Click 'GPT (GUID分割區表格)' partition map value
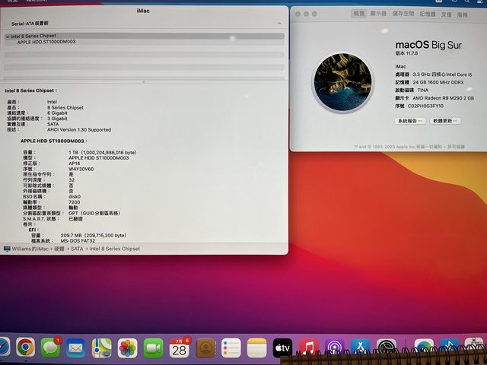This screenshot has height=365, width=487. pos(94,213)
